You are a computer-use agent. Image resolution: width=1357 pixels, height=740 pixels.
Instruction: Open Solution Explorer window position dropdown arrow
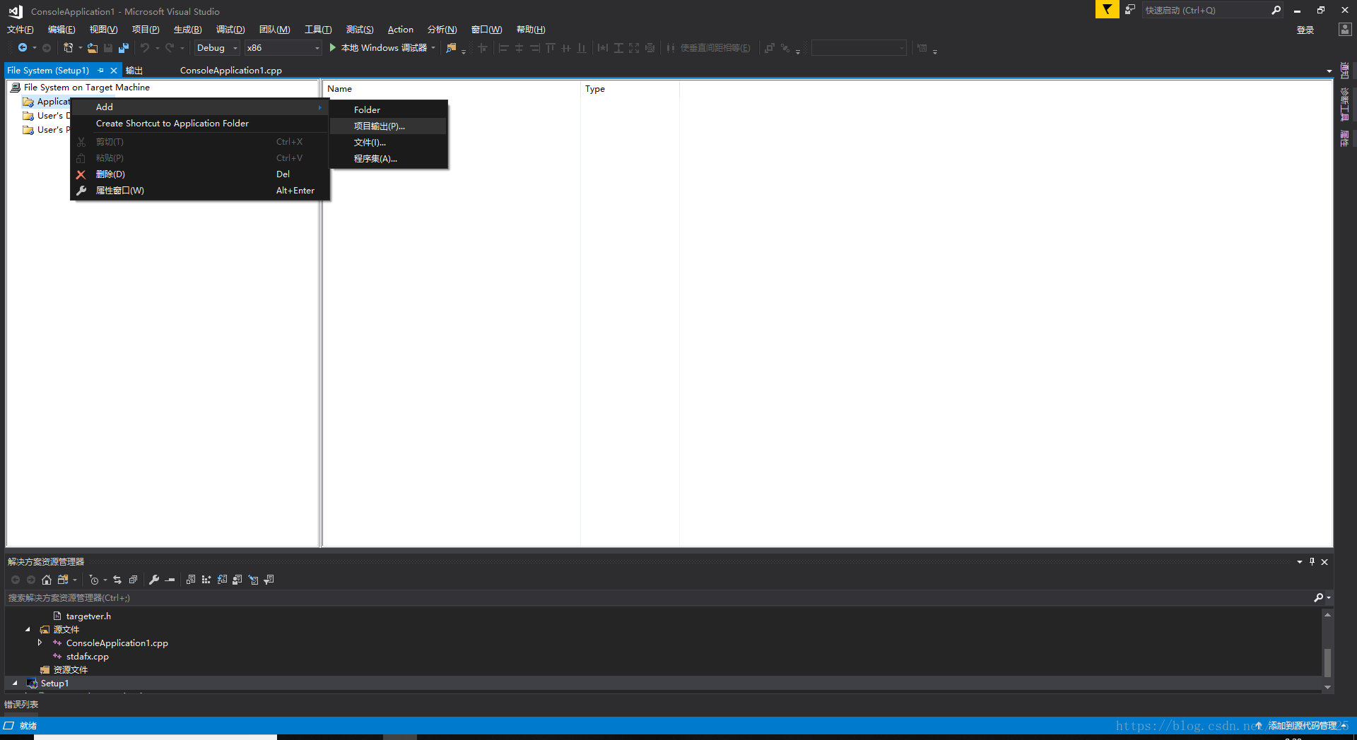(1299, 561)
